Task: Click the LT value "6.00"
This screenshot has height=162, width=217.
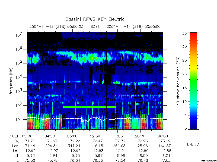Action: [x=144, y=156]
